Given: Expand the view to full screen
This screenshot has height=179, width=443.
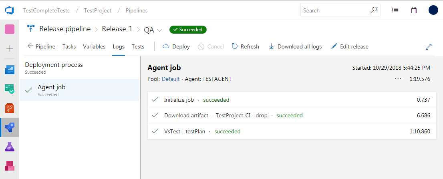Looking at the screenshot, I should (x=429, y=47).
